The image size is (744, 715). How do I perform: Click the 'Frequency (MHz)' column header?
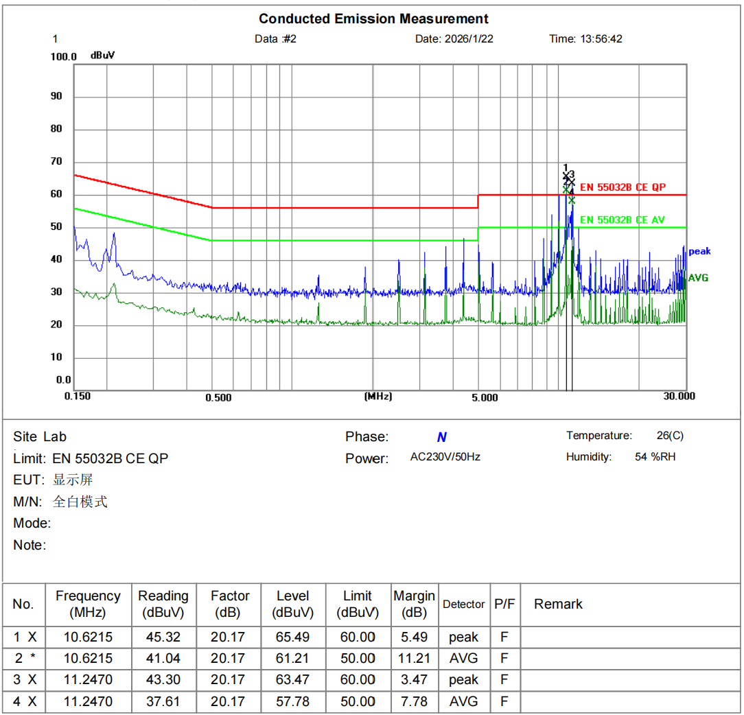tap(88, 604)
